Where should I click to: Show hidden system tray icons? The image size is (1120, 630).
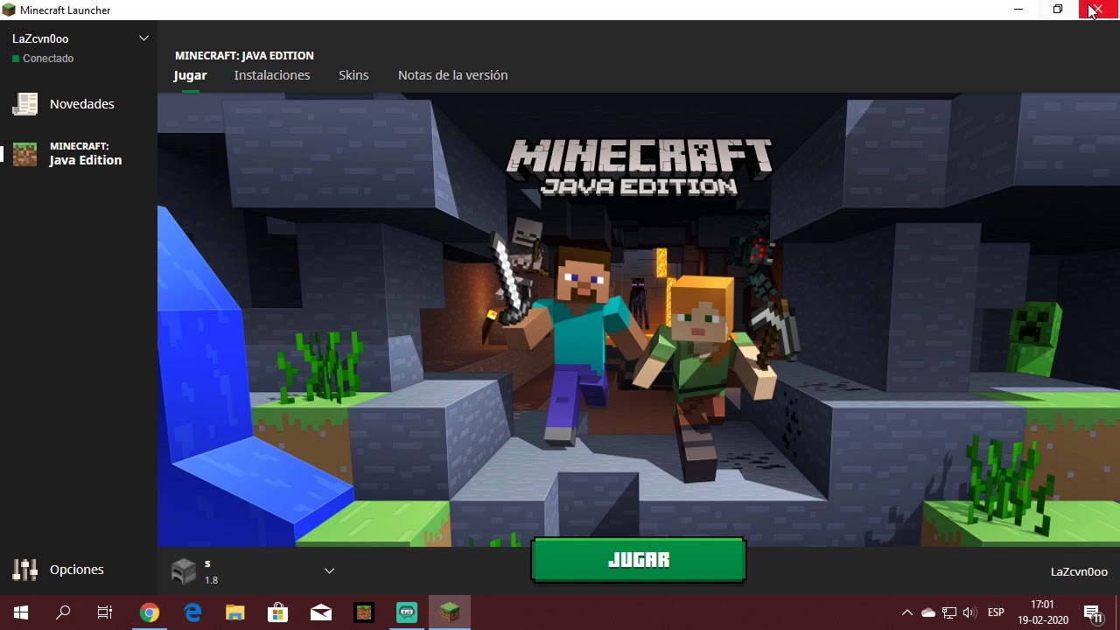coord(907,612)
